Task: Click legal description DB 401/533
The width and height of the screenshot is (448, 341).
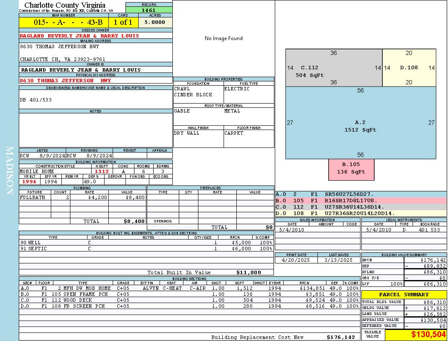Action: click(x=36, y=100)
